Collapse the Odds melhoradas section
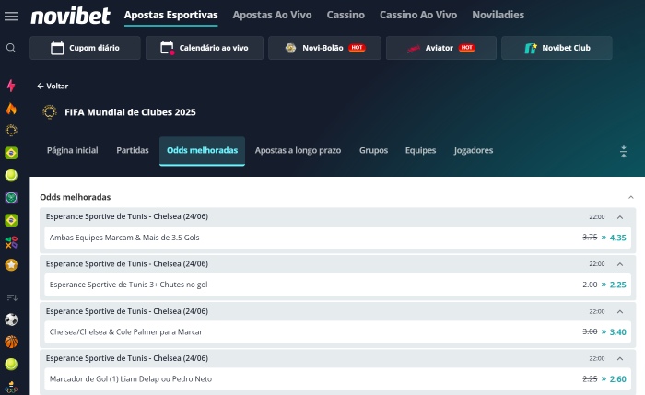 click(630, 198)
